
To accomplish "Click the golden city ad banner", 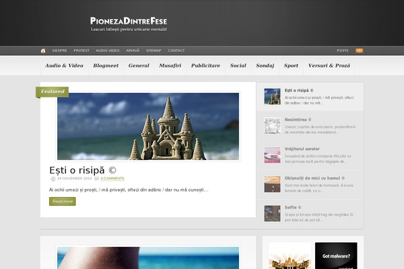I will click(290, 256).
